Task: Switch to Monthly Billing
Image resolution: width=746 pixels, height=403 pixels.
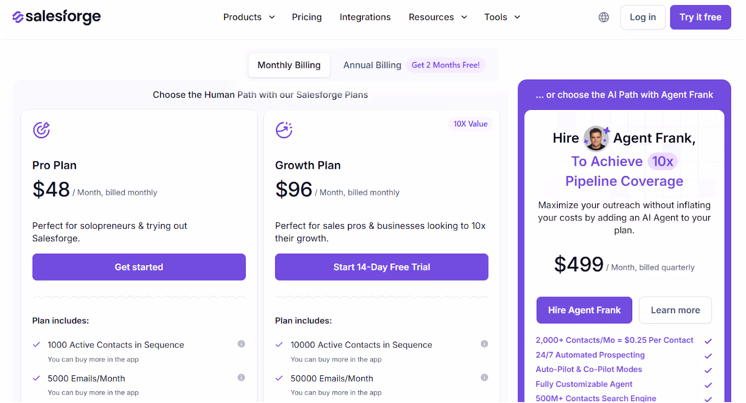Action: [x=289, y=65]
